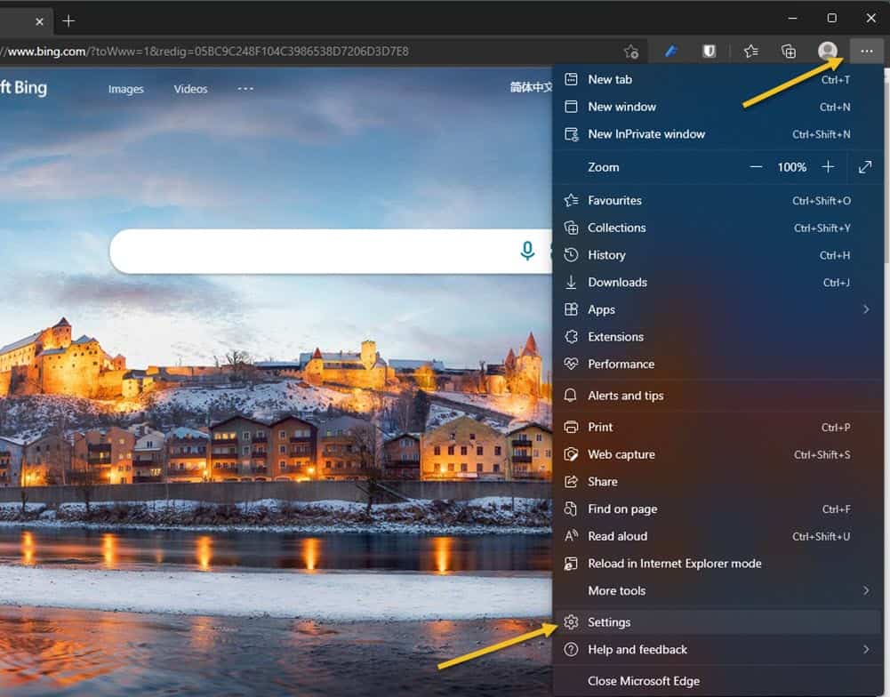This screenshot has width=890, height=697.
Task: Close the current browser tab
Action: [39, 21]
